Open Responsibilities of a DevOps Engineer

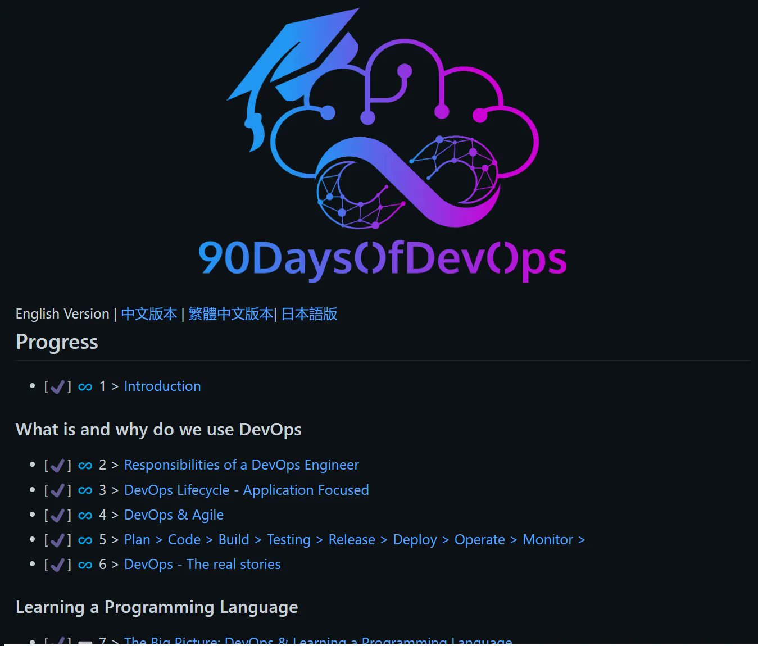click(242, 465)
